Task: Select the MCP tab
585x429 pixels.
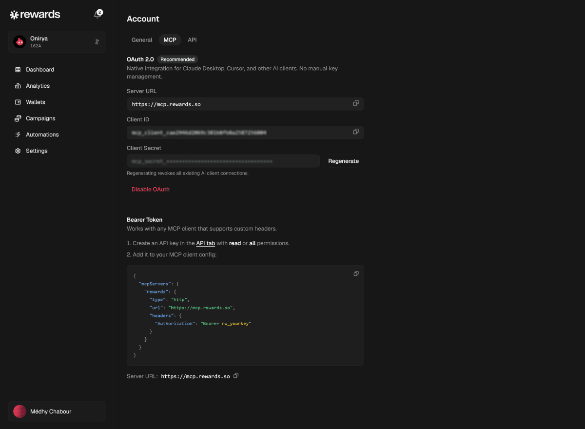Action: point(170,40)
